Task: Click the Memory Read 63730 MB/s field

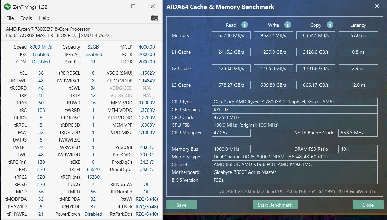Action: (x=231, y=35)
